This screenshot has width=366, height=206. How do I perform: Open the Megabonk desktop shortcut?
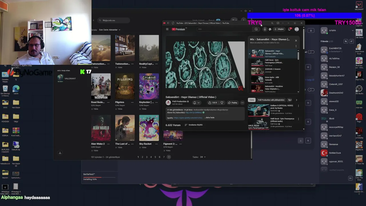point(359,145)
